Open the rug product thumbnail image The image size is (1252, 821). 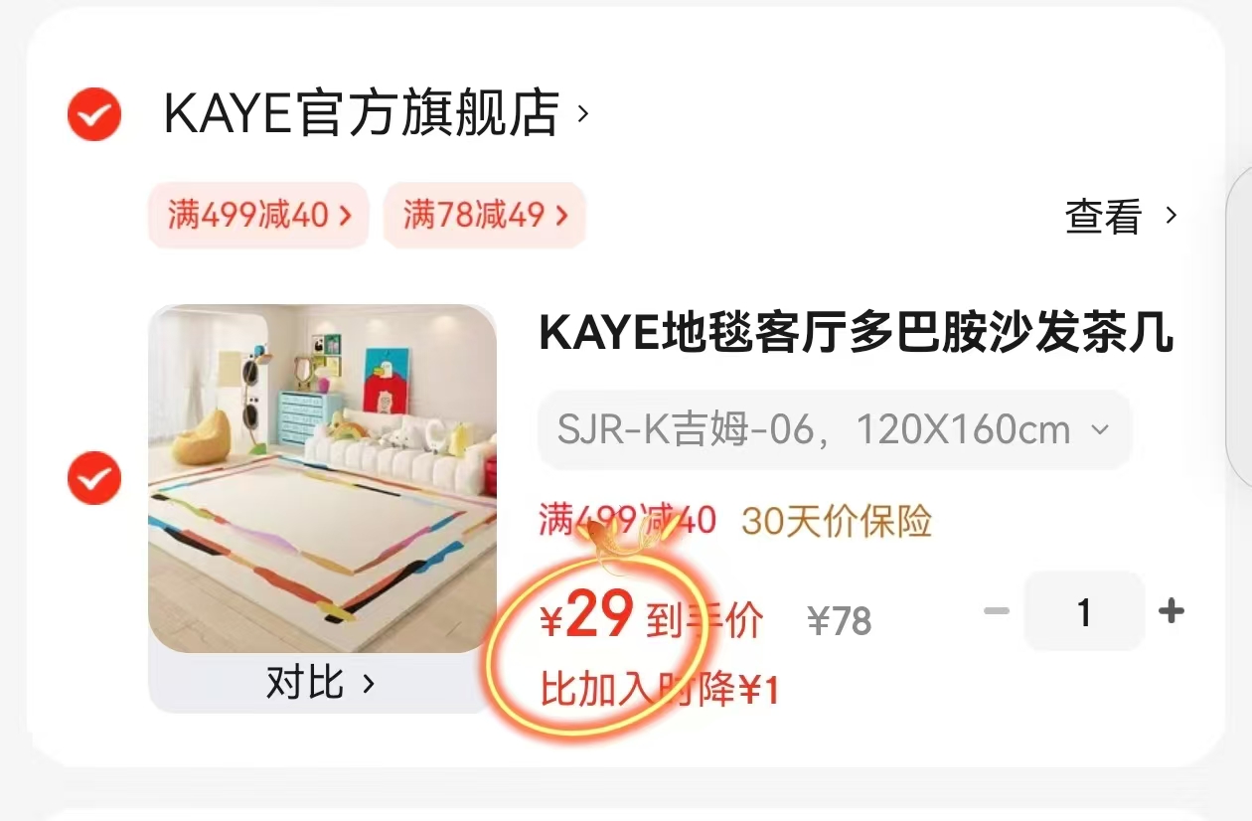pos(322,478)
